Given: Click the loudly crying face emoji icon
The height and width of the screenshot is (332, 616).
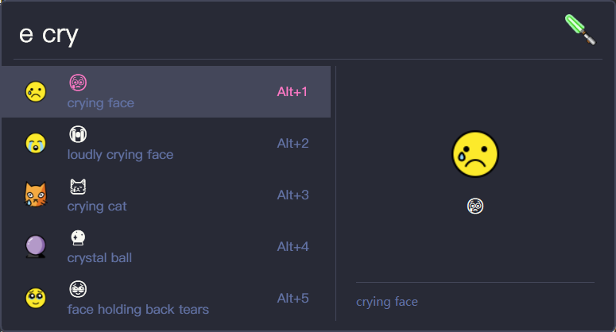Looking at the screenshot, I should [x=35, y=144].
